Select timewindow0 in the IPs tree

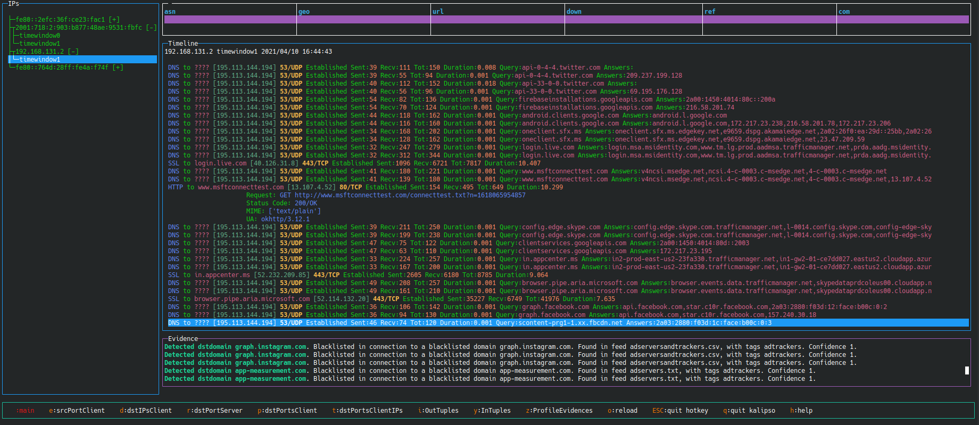39,36
